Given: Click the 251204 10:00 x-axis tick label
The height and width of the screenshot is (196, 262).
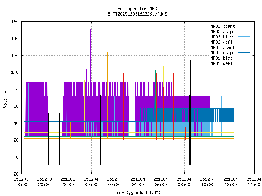Looking at the screenshot, I should (x=207, y=182).
